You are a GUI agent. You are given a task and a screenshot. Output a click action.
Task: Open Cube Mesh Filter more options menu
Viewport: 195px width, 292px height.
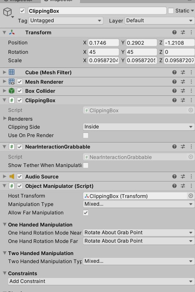[191, 72]
